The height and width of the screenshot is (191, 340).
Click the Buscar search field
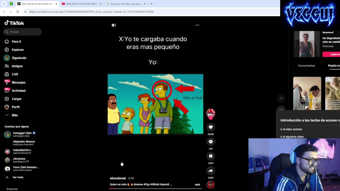22,32
